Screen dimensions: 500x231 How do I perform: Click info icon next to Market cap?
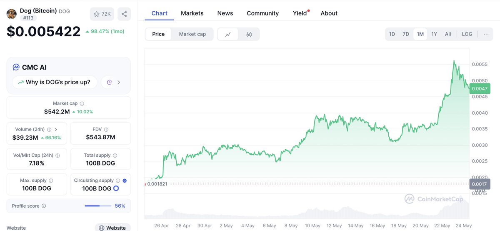click(x=82, y=103)
